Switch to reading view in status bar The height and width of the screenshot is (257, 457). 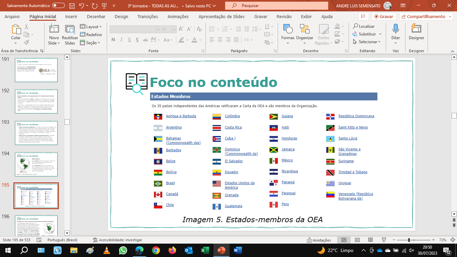click(x=371, y=240)
